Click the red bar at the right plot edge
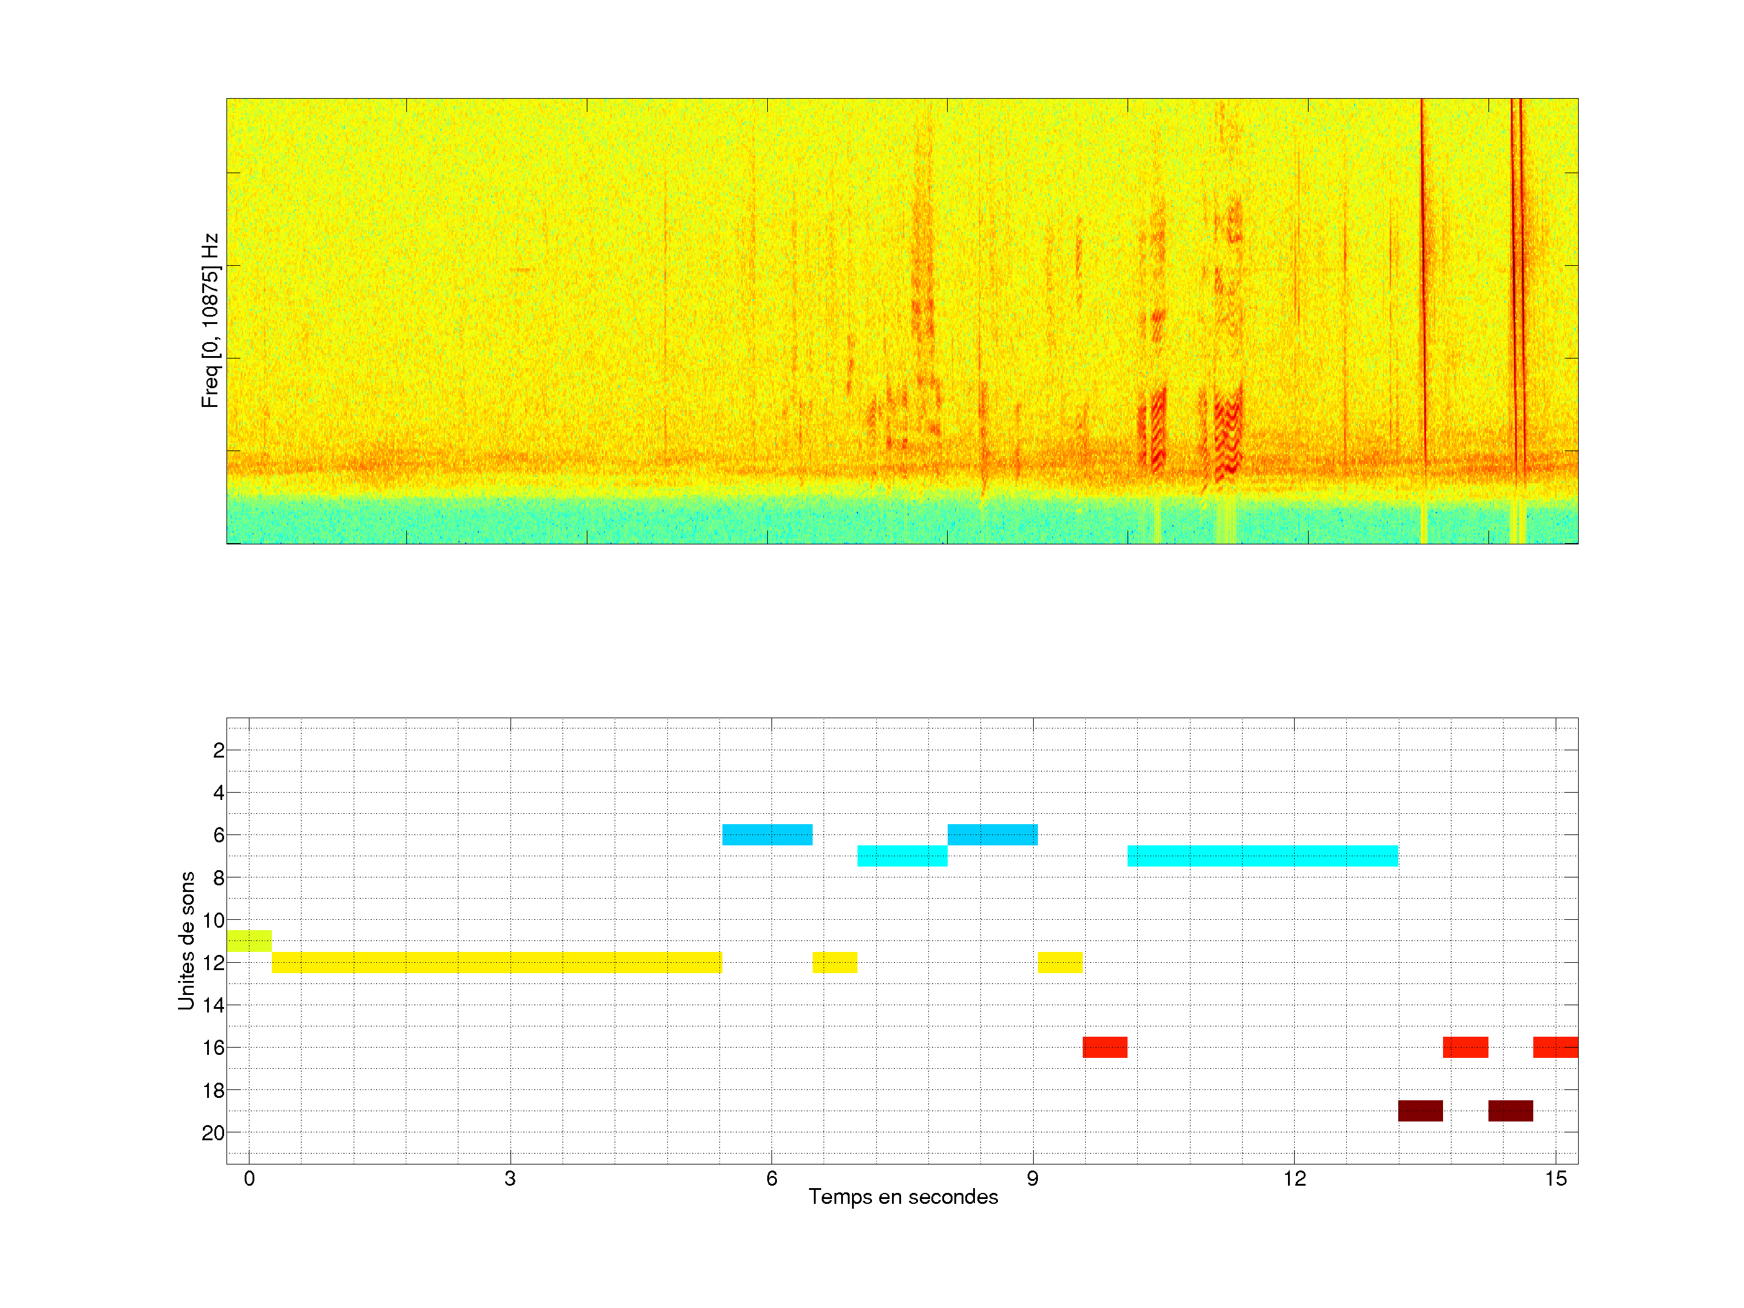Screen dimensions: 1744x1308 click(x=1555, y=1047)
